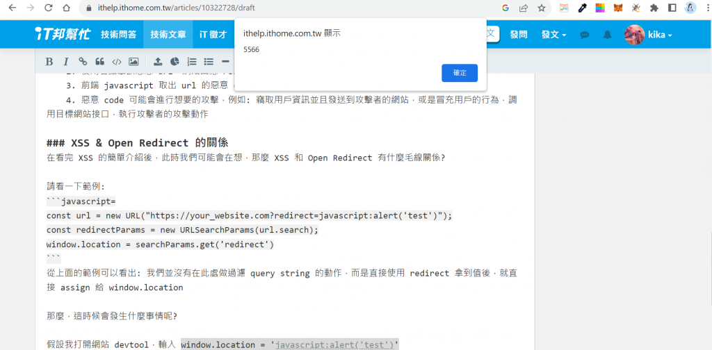Open the MetaMask fox extension
The width and height of the screenshot is (712, 350).
click(618, 8)
